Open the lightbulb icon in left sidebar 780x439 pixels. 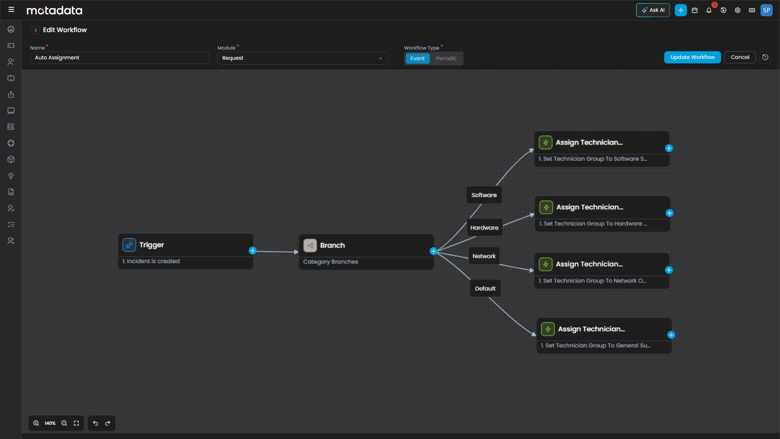click(x=11, y=176)
